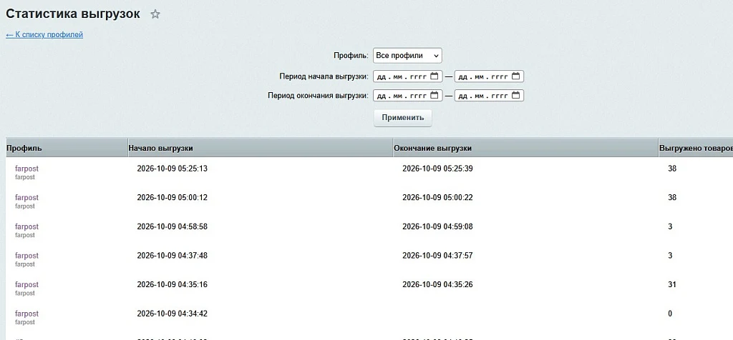Screen dimensions: 733x340
Task: Select start time 2026-10-09 04:37:48
Action: coord(172,256)
